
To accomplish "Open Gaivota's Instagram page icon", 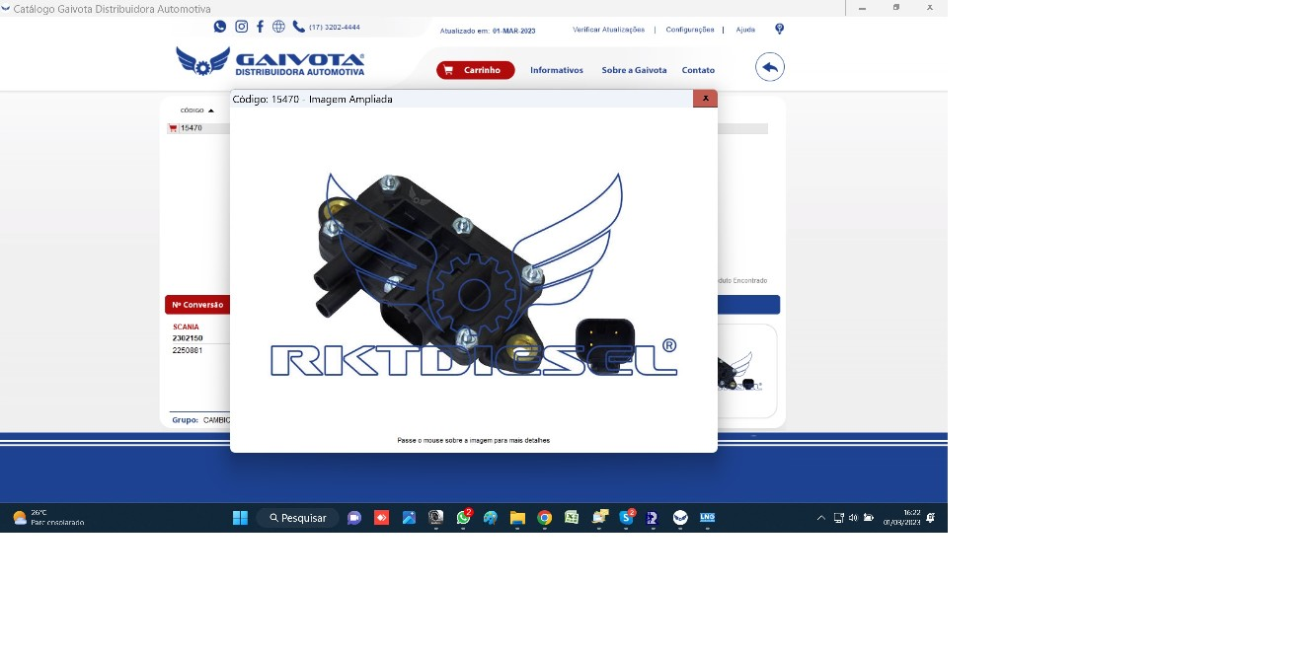I will (241, 27).
